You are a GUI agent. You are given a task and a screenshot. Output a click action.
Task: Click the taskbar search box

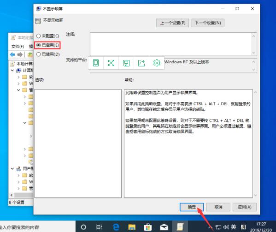[x=38, y=227]
